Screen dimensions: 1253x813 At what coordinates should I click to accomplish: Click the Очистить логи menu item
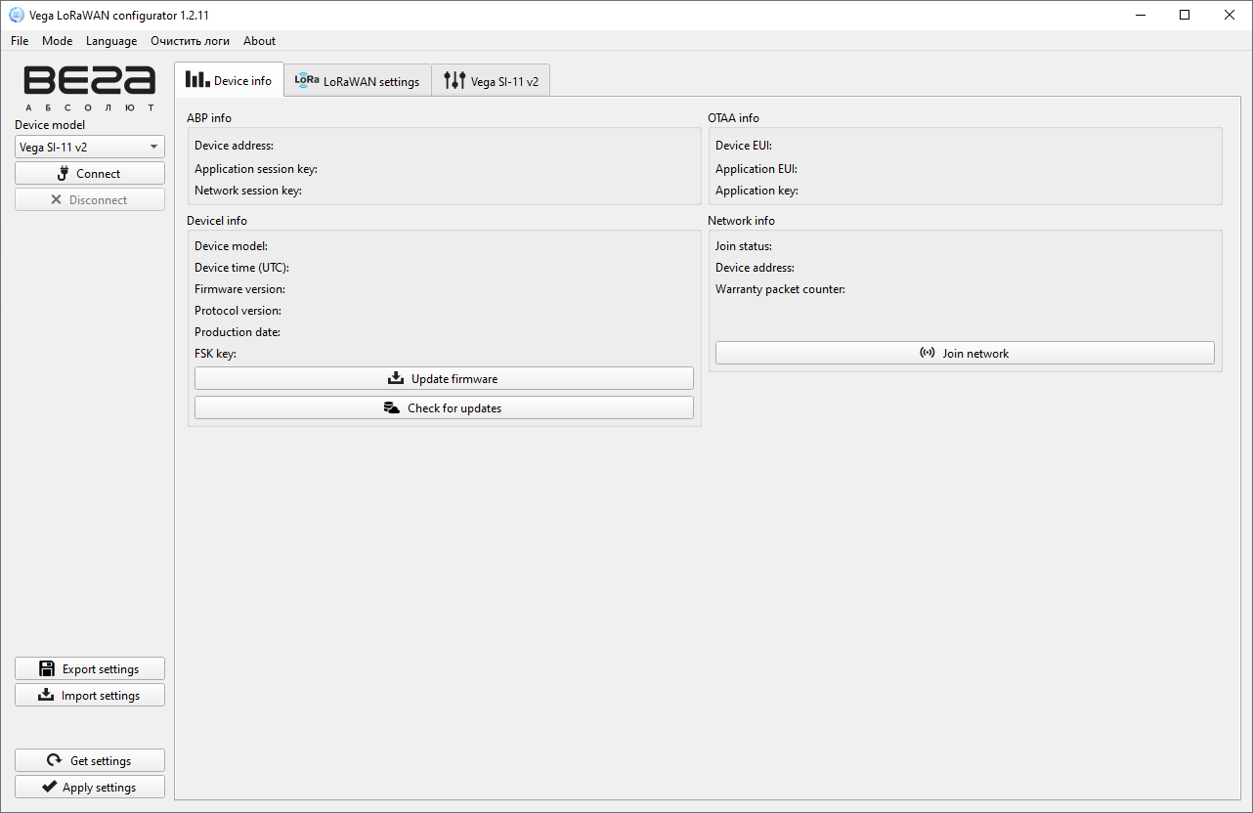coord(190,41)
